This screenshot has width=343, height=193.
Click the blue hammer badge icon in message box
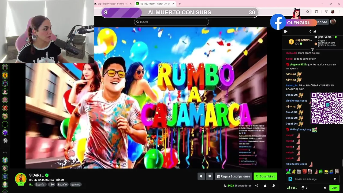click(290, 179)
